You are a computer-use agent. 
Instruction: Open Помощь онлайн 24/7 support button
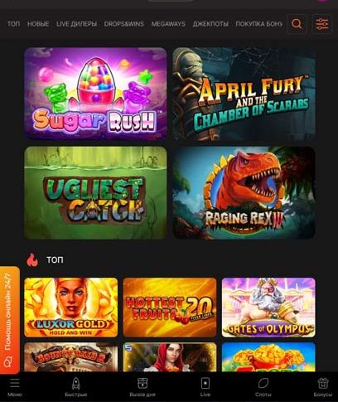tap(10, 320)
